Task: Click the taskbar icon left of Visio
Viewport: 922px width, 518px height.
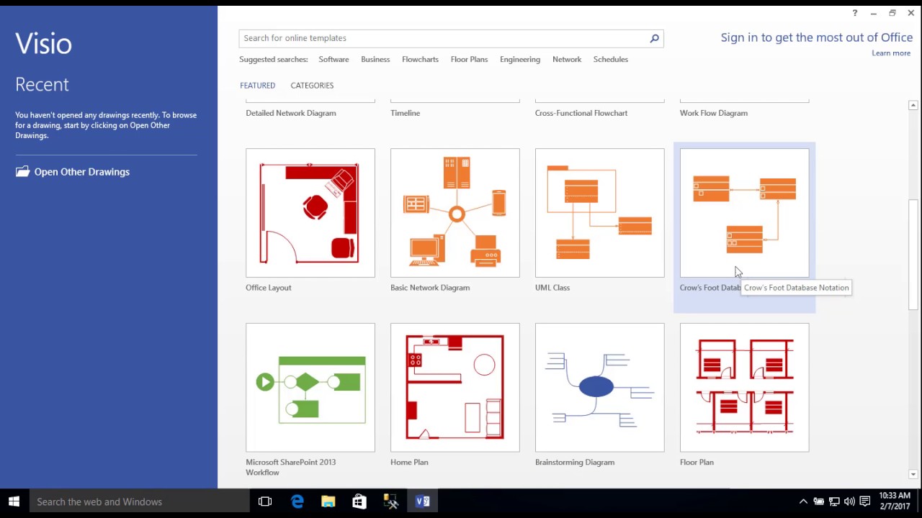Action: click(391, 501)
